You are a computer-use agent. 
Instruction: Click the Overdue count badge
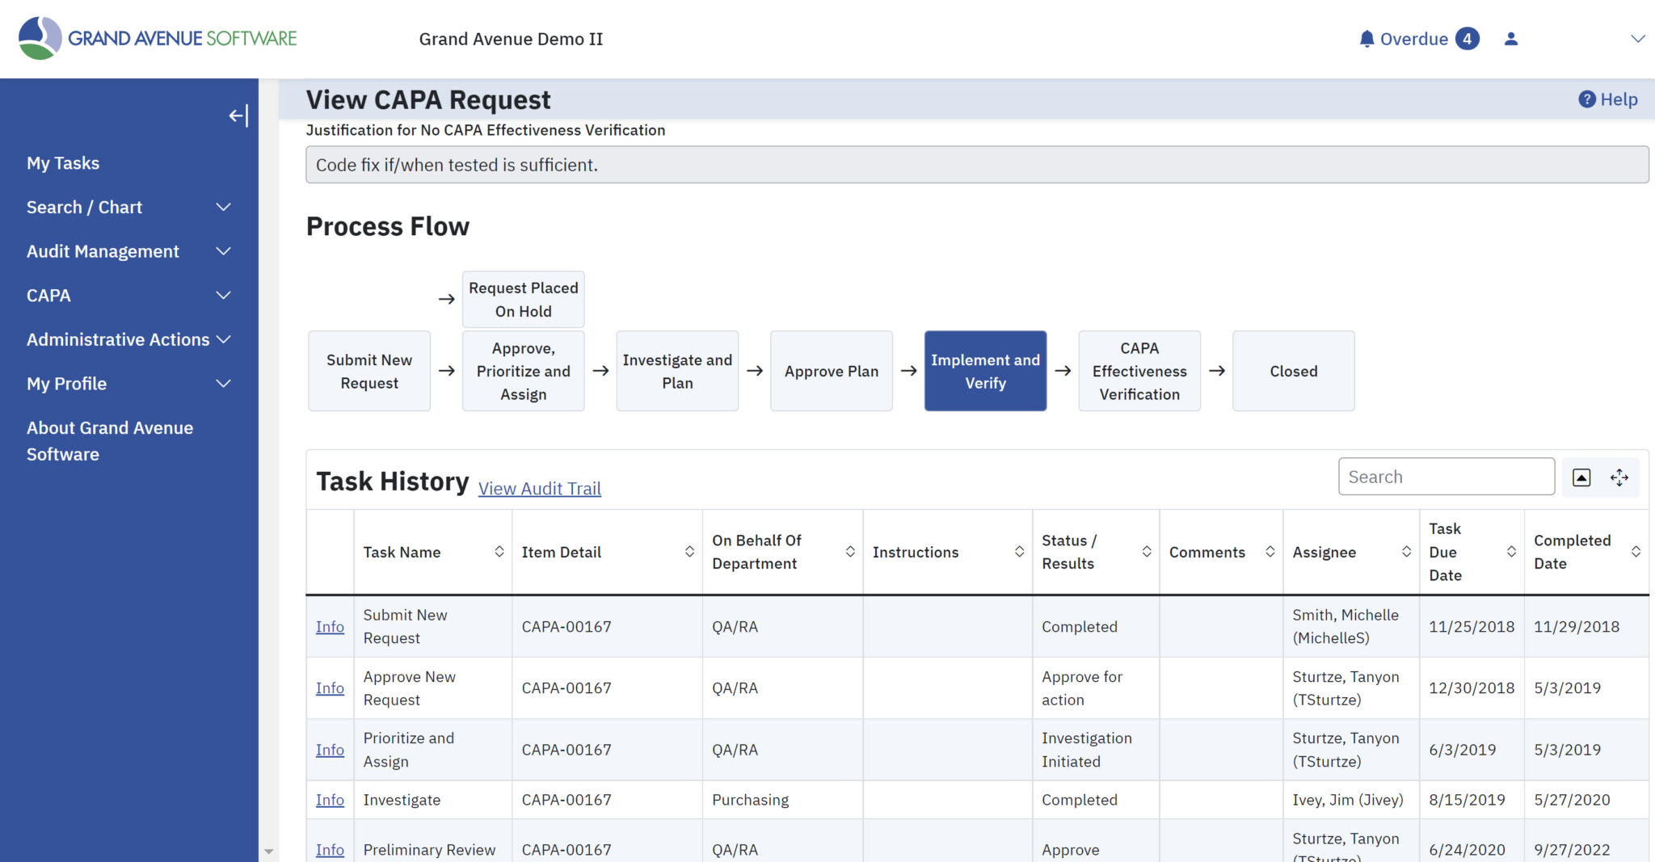tap(1468, 38)
